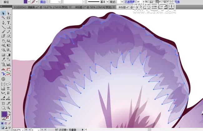The width and height of the screenshot is (203, 131).
Task: Select the Artboard tool
Action: (3, 103)
